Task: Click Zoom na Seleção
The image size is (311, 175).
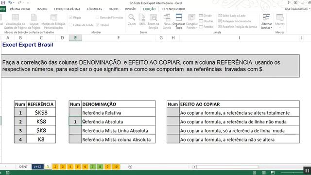Action: click(x=154, y=21)
